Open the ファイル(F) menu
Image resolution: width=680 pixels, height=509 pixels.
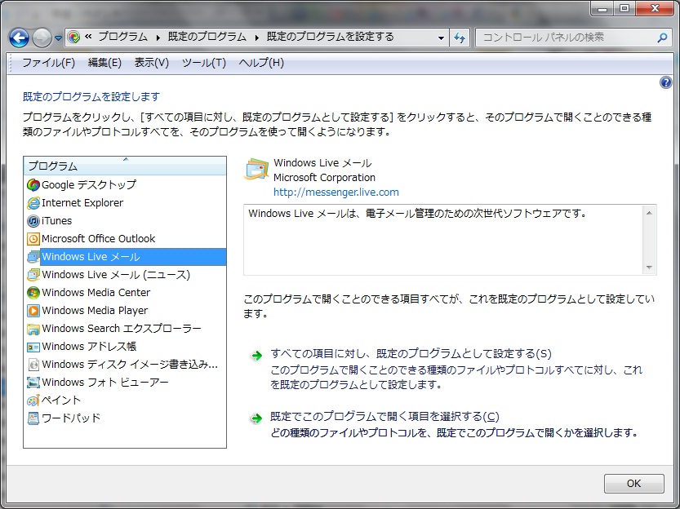(49, 63)
